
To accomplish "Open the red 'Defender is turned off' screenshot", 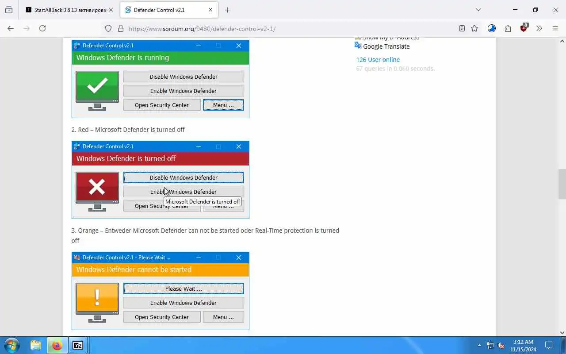I will coord(161,180).
